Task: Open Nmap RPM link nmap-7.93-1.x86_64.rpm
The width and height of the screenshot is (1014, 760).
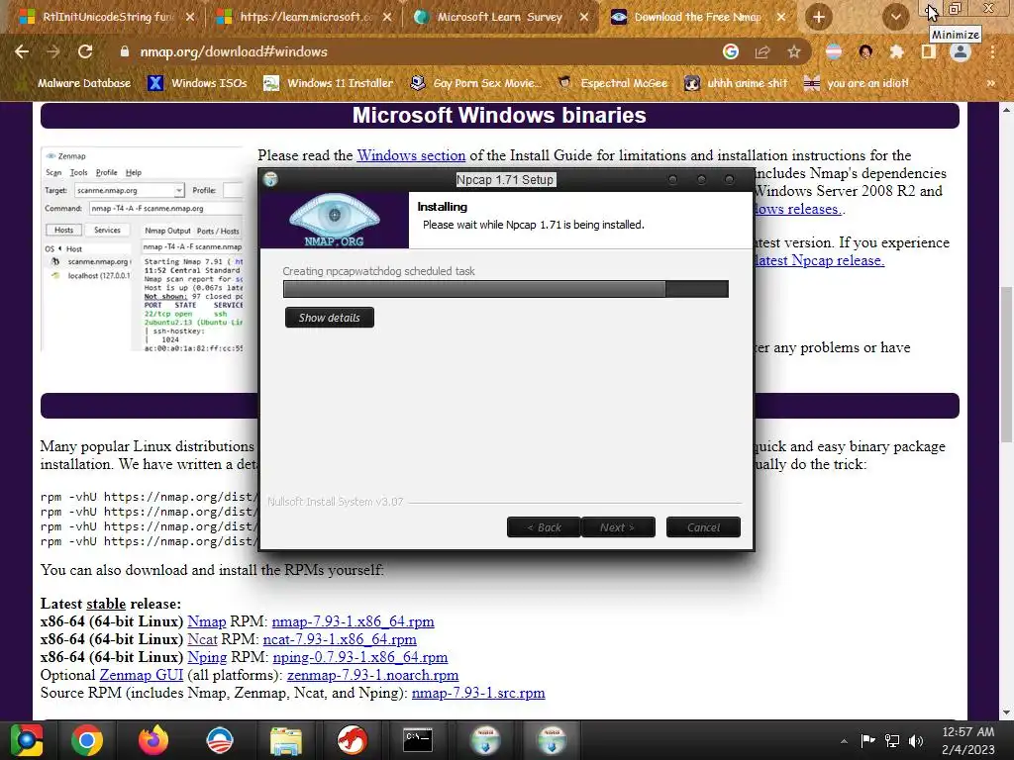Action: click(x=354, y=621)
